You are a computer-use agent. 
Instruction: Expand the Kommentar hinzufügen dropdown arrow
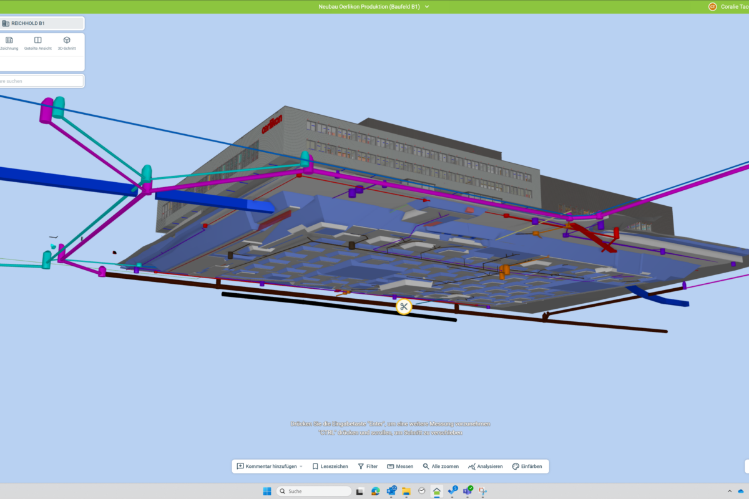pyautogui.click(x=301, y=467)
